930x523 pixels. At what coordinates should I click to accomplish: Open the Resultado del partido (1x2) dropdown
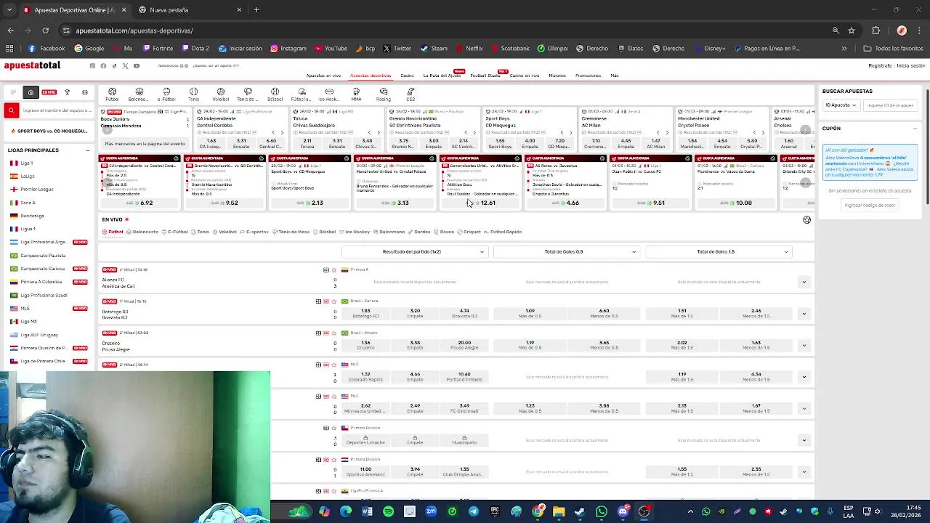[x=414, y=251]
